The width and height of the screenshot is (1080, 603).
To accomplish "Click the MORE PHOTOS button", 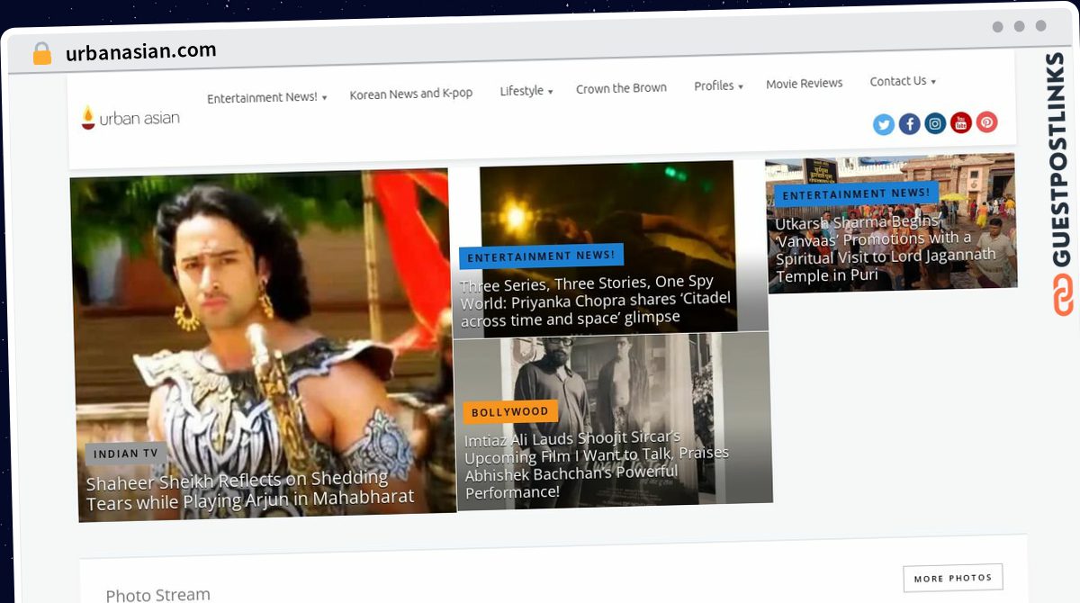I will (x=953, y=578).
